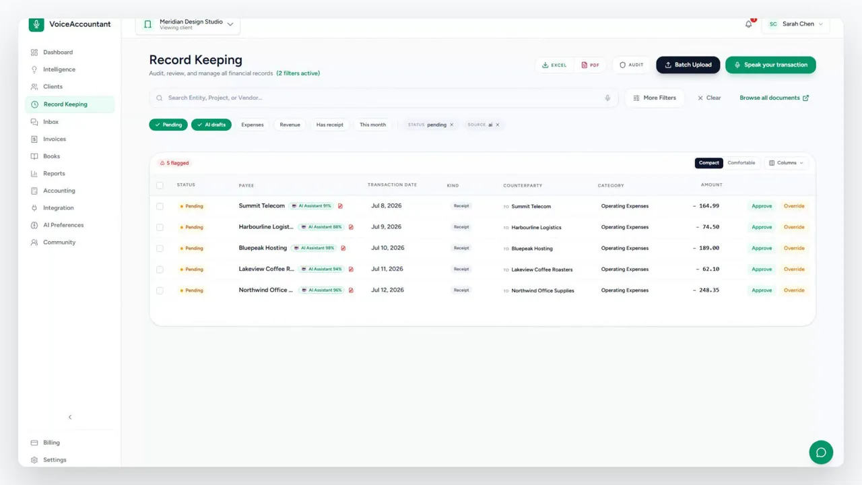Viewport: 862px width, 485px height.
Task: Click the microphone icon in search field
Action: point(607,98)
